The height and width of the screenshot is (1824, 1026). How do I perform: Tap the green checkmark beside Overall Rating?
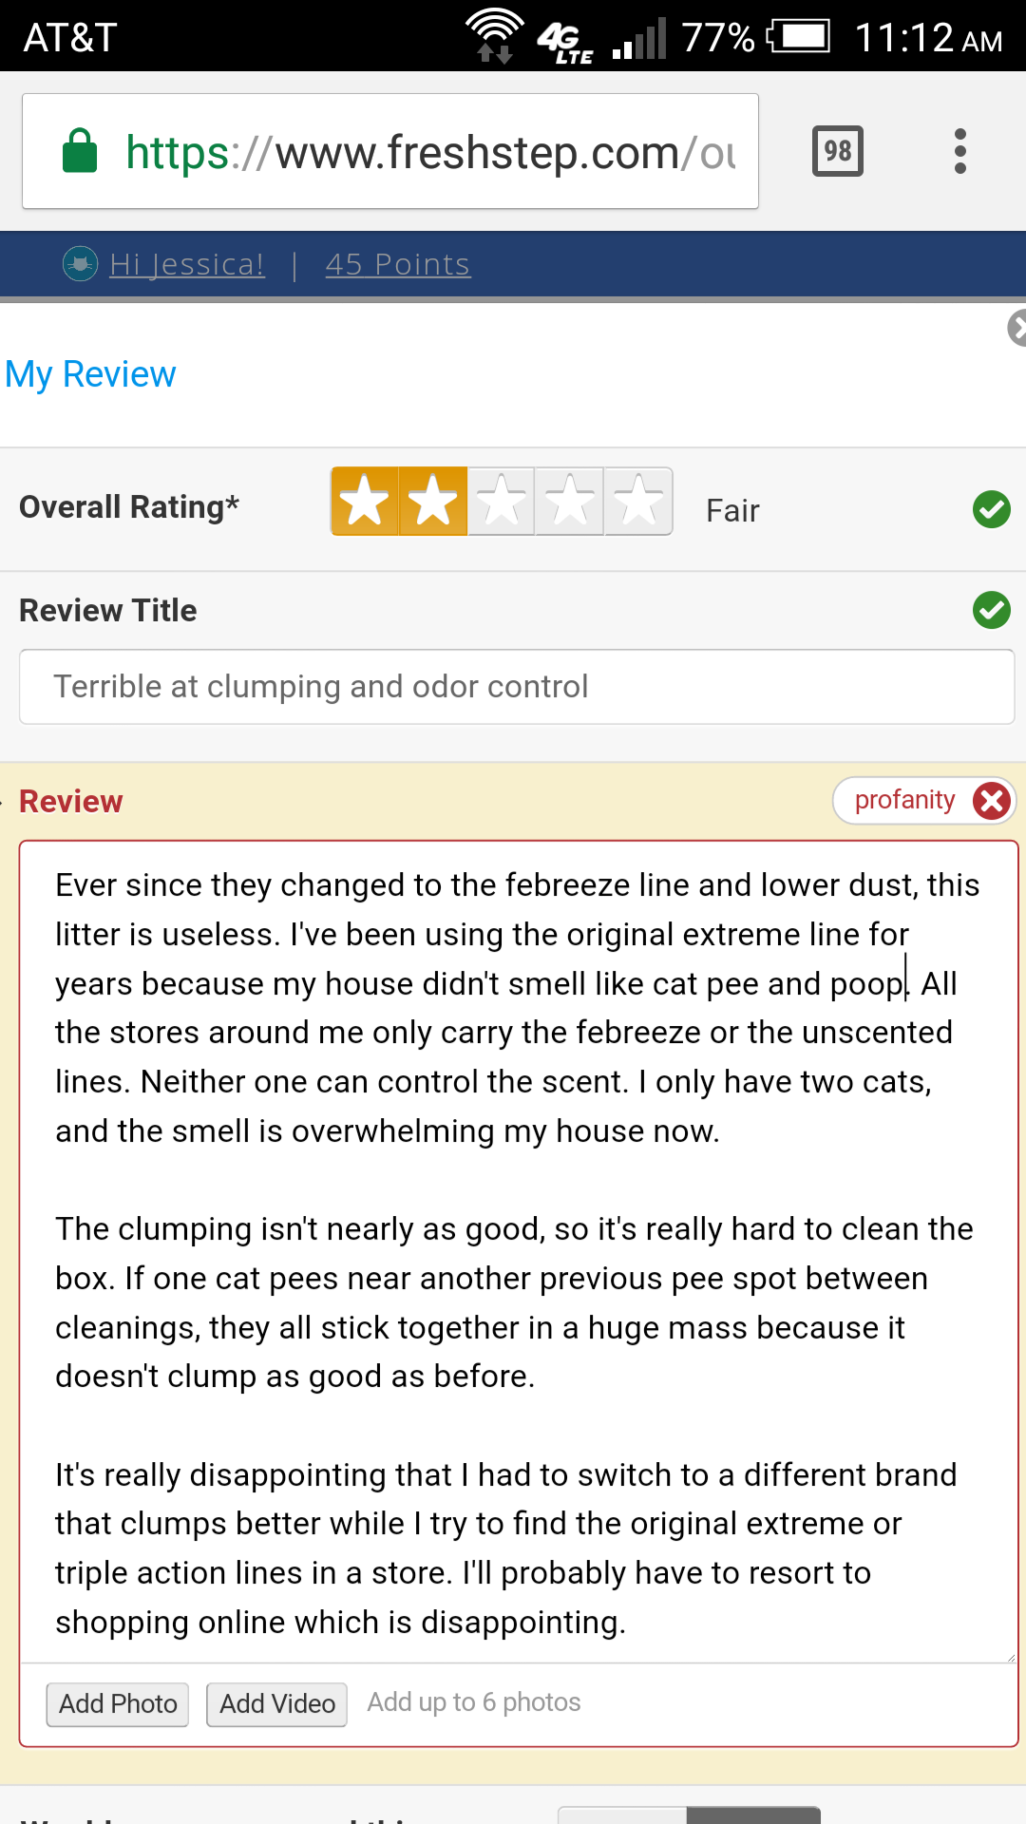991,509
